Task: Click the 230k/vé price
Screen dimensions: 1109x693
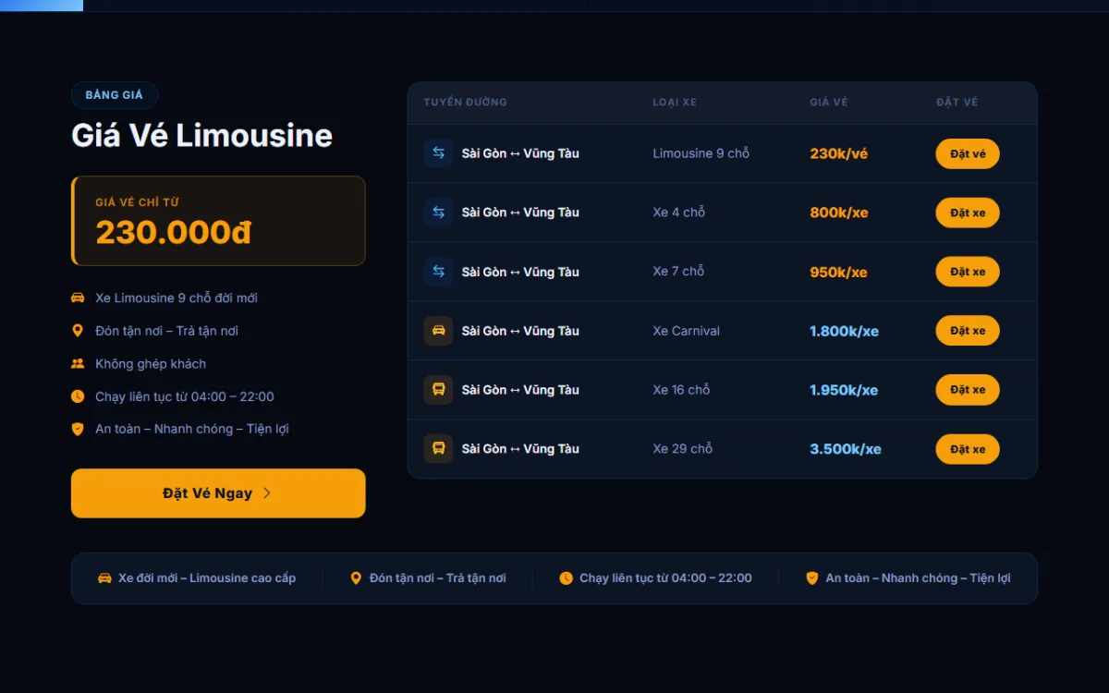Action: click(839, 153)
